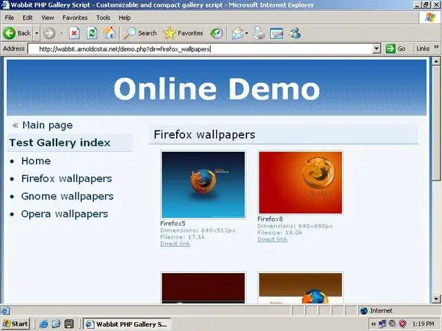Launch Outlook Express quick launch icon

[56, 324]
